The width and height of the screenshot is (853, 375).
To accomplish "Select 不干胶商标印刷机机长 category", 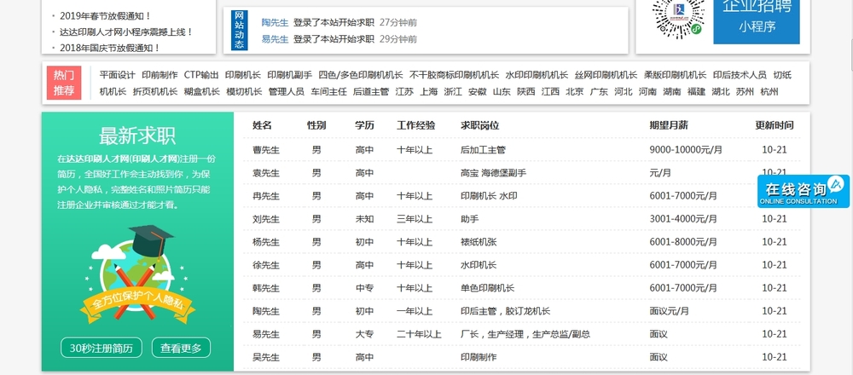I will pyautogui.click(x=455, y=75).
